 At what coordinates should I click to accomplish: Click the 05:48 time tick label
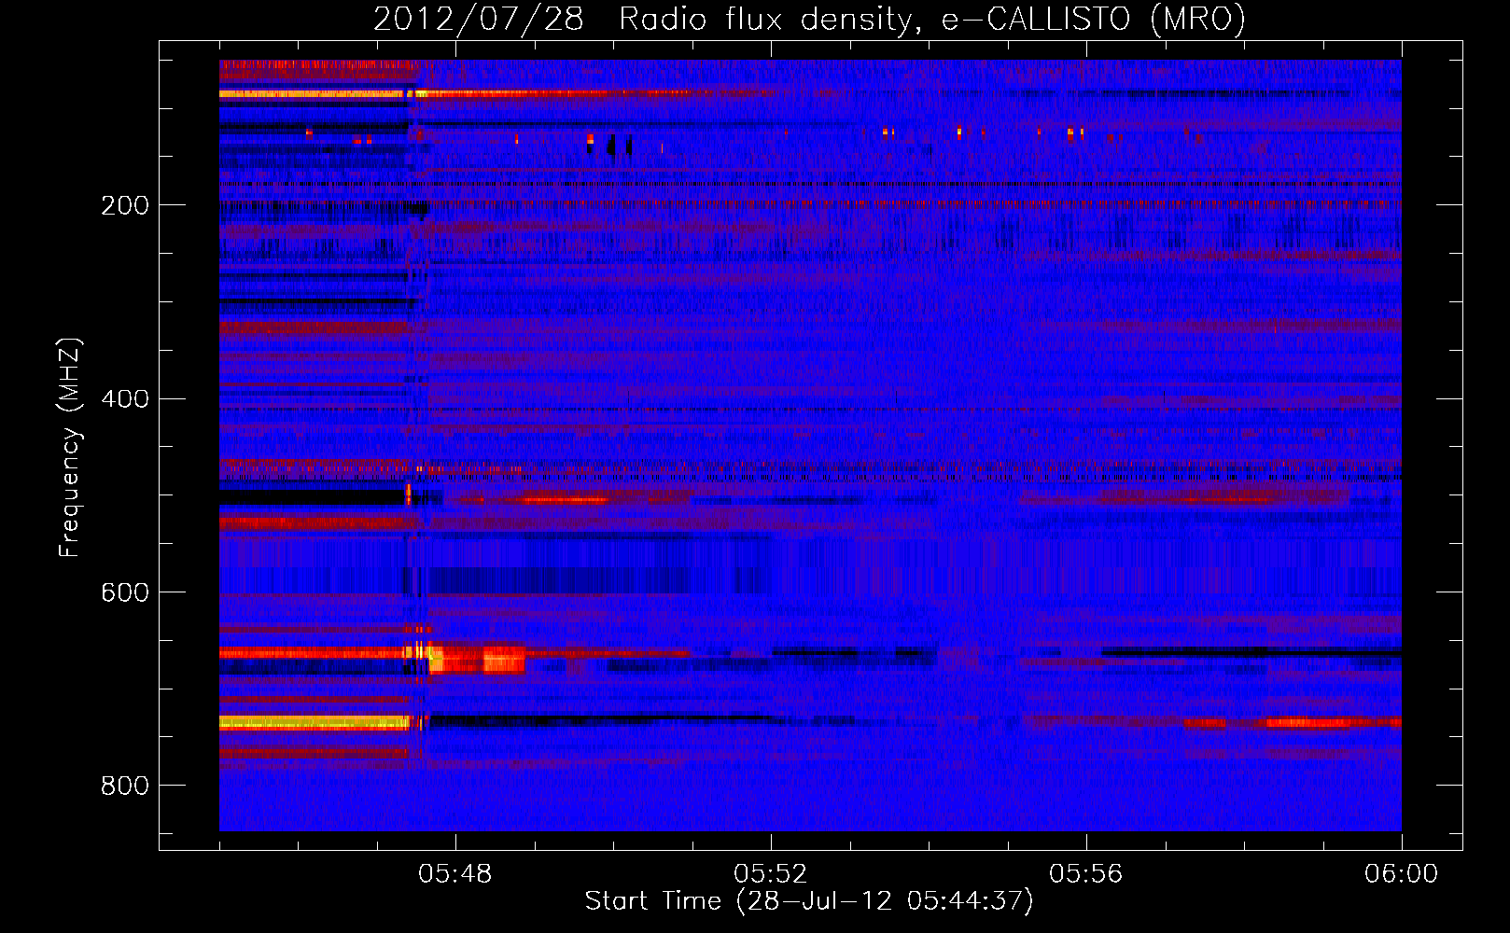pyautogui.click(x=455, y=874)
